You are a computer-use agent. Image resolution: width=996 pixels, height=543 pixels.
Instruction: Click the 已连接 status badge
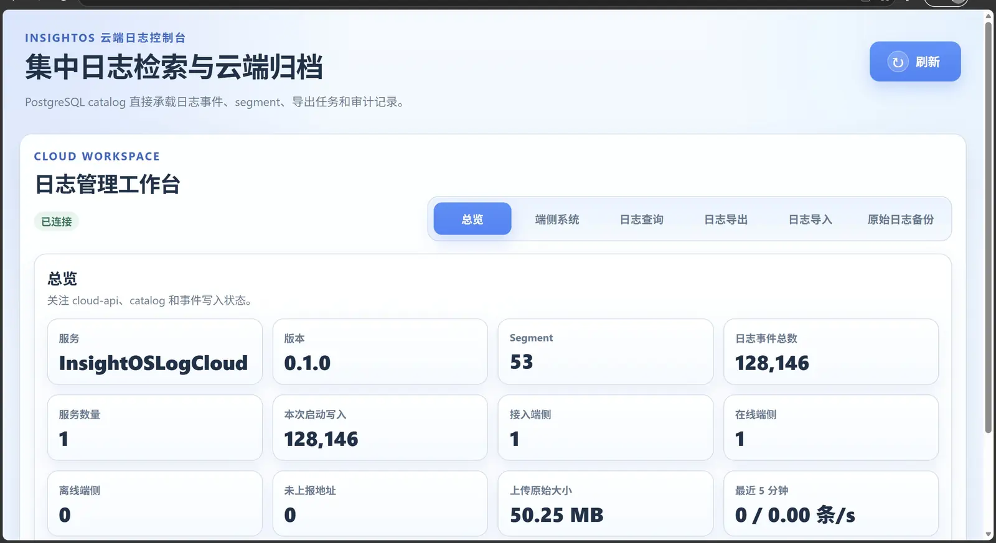click(x=57, y=221)
